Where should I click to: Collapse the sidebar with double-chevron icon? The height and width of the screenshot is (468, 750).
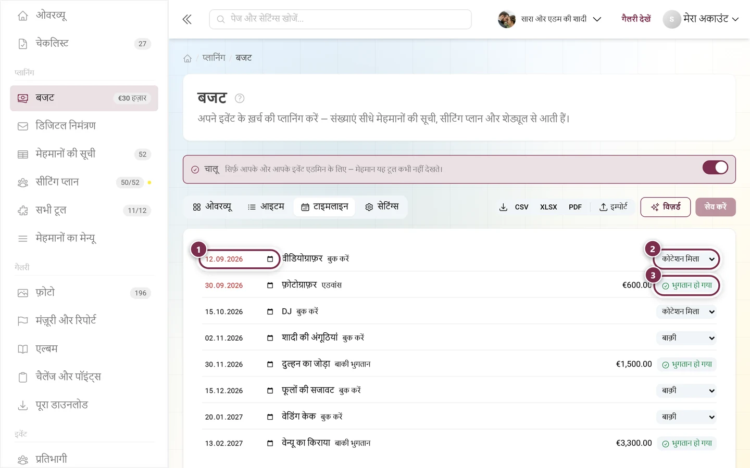[x=187, y=19]
